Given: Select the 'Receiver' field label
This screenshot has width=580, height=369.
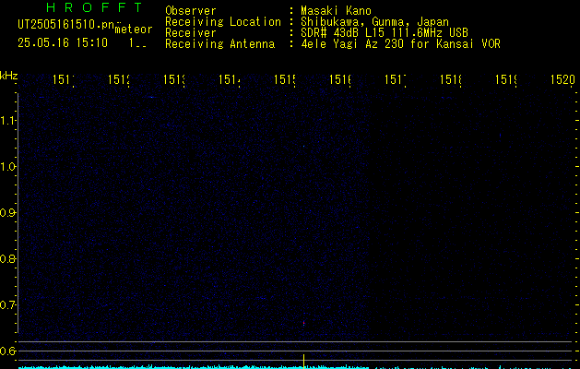Looking at the screenshot, I should (x=191, y=32).
